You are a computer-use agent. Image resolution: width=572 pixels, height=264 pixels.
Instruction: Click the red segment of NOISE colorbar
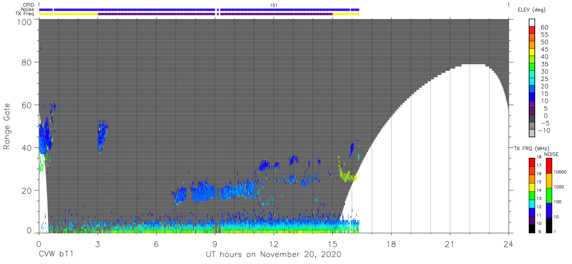coord(548,166)
